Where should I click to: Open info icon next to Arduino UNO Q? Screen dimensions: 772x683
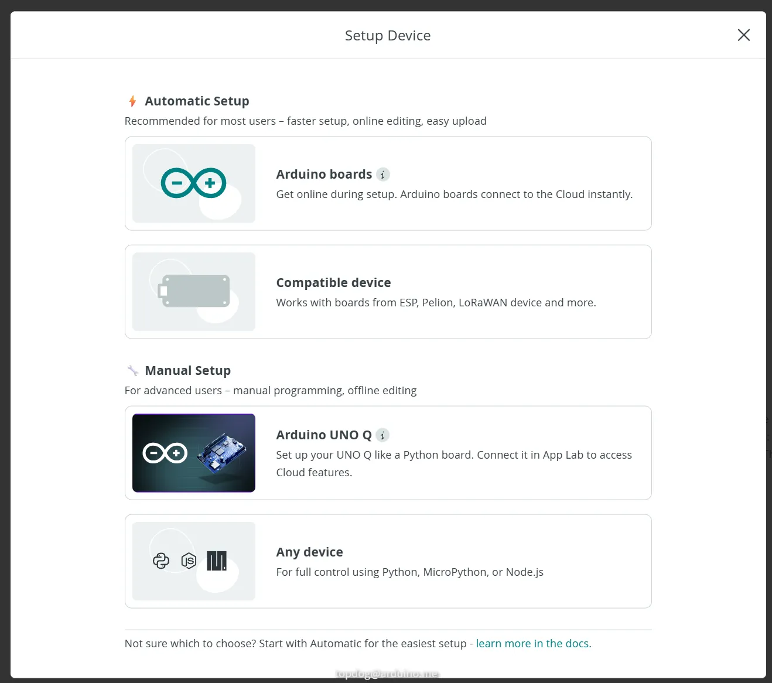click(x=382, y=435)
